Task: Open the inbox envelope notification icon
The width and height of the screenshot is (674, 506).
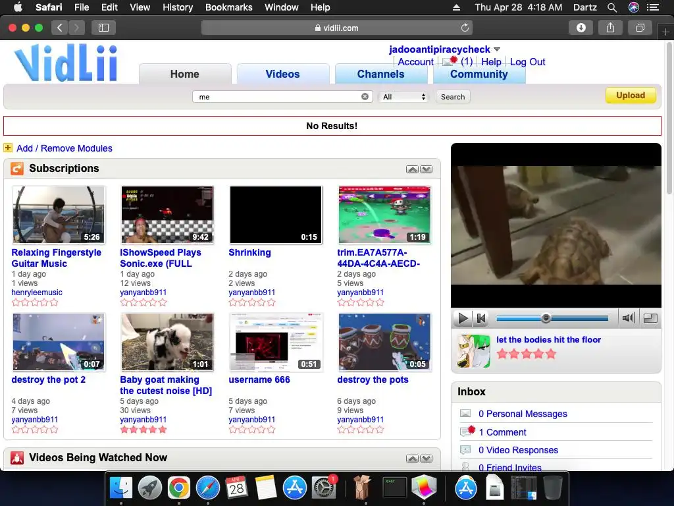Action: coord(449,61)
